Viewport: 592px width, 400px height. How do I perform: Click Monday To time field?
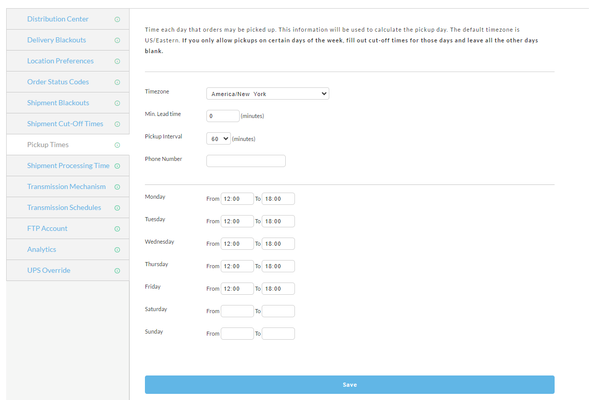click(x=278, y=199)
